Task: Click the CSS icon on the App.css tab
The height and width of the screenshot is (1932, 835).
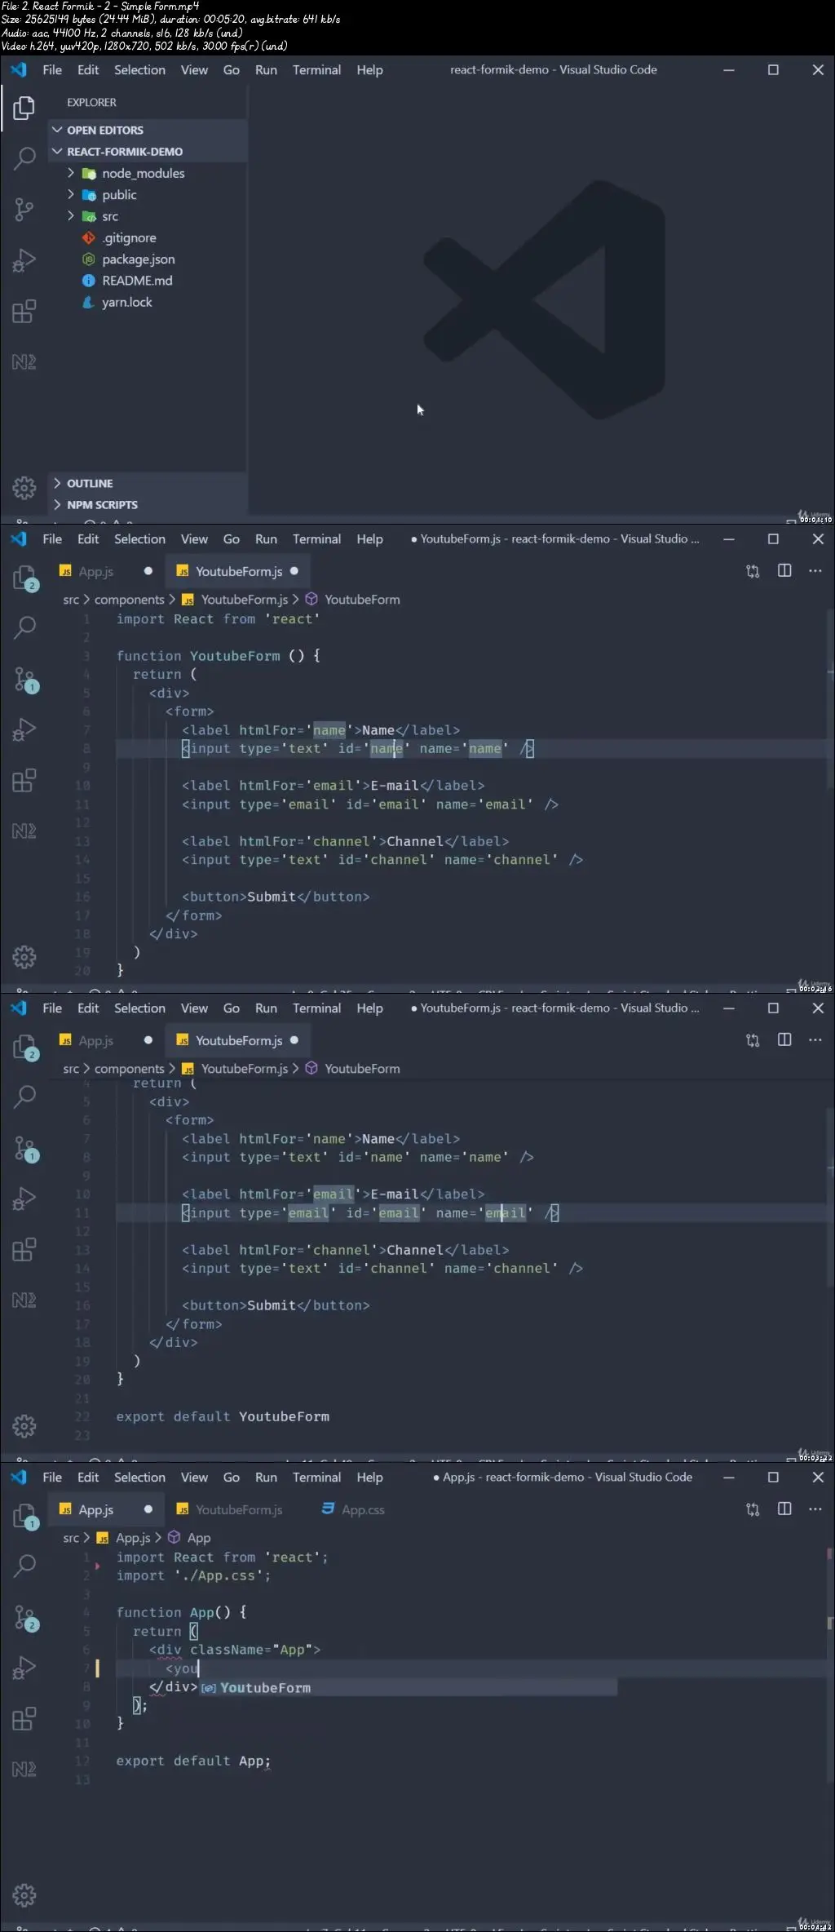Action: pyautogui.click(x=328, y=1509)
